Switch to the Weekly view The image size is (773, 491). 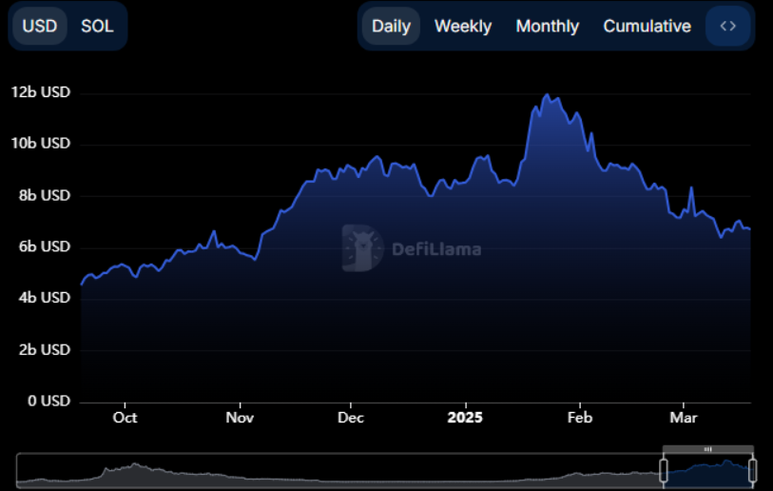[463, 26]
